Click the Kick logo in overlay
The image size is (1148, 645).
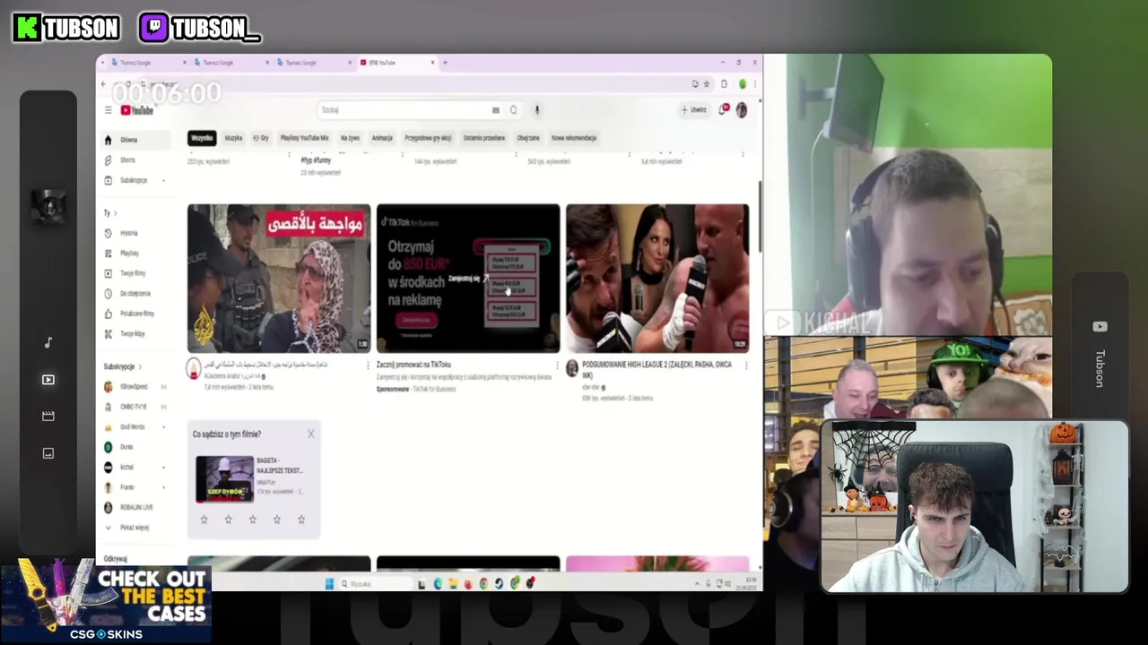(27, 28)
